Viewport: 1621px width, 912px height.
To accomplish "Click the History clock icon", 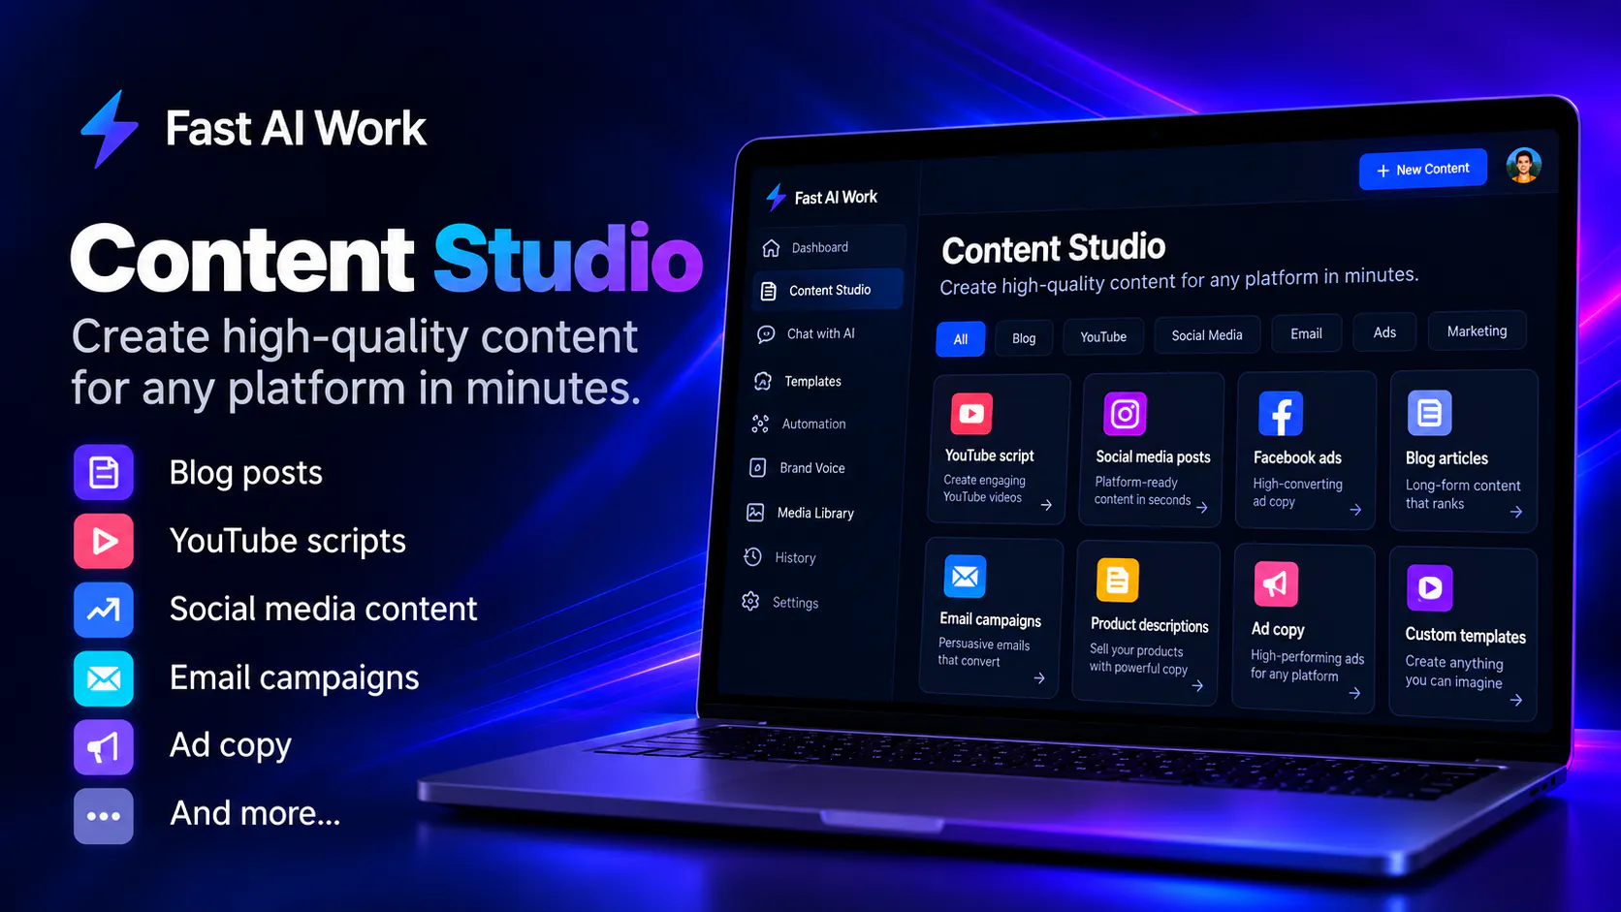I will [x=752, y=557].
